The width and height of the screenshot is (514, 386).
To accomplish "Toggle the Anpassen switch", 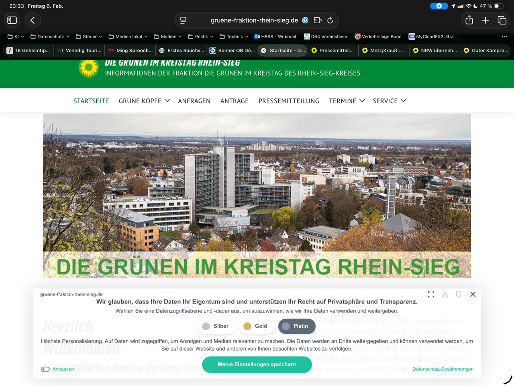I will coord(45,369).
